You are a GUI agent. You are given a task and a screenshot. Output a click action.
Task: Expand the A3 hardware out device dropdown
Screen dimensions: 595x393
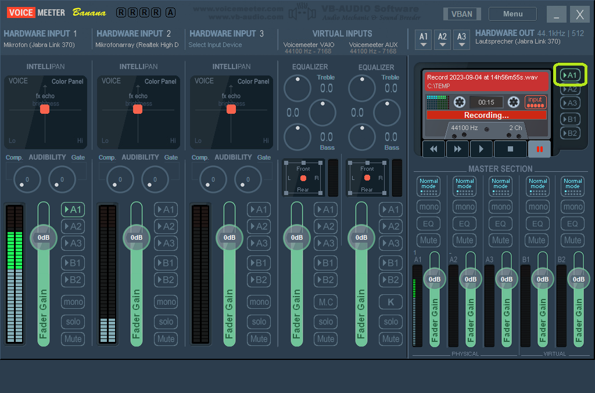pos(461,39)
